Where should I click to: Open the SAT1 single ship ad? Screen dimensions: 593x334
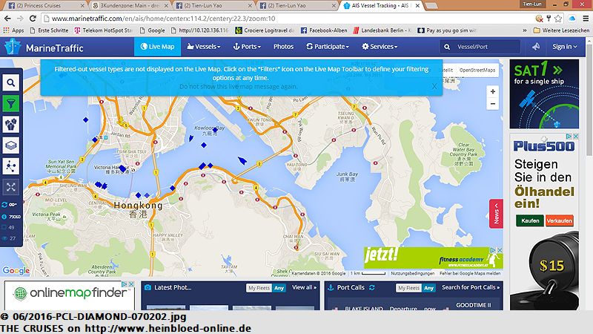(544, 94)
